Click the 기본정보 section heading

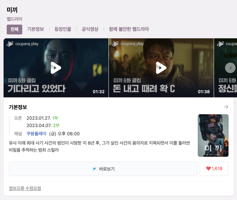pos(18,107)
